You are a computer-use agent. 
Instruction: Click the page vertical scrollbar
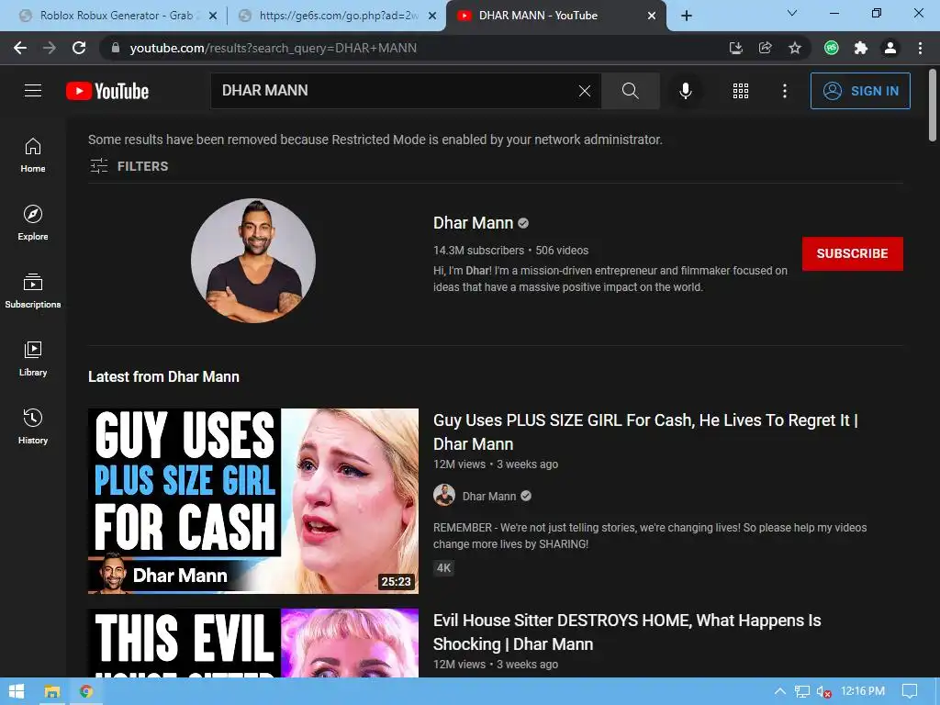tap(933, 106)
